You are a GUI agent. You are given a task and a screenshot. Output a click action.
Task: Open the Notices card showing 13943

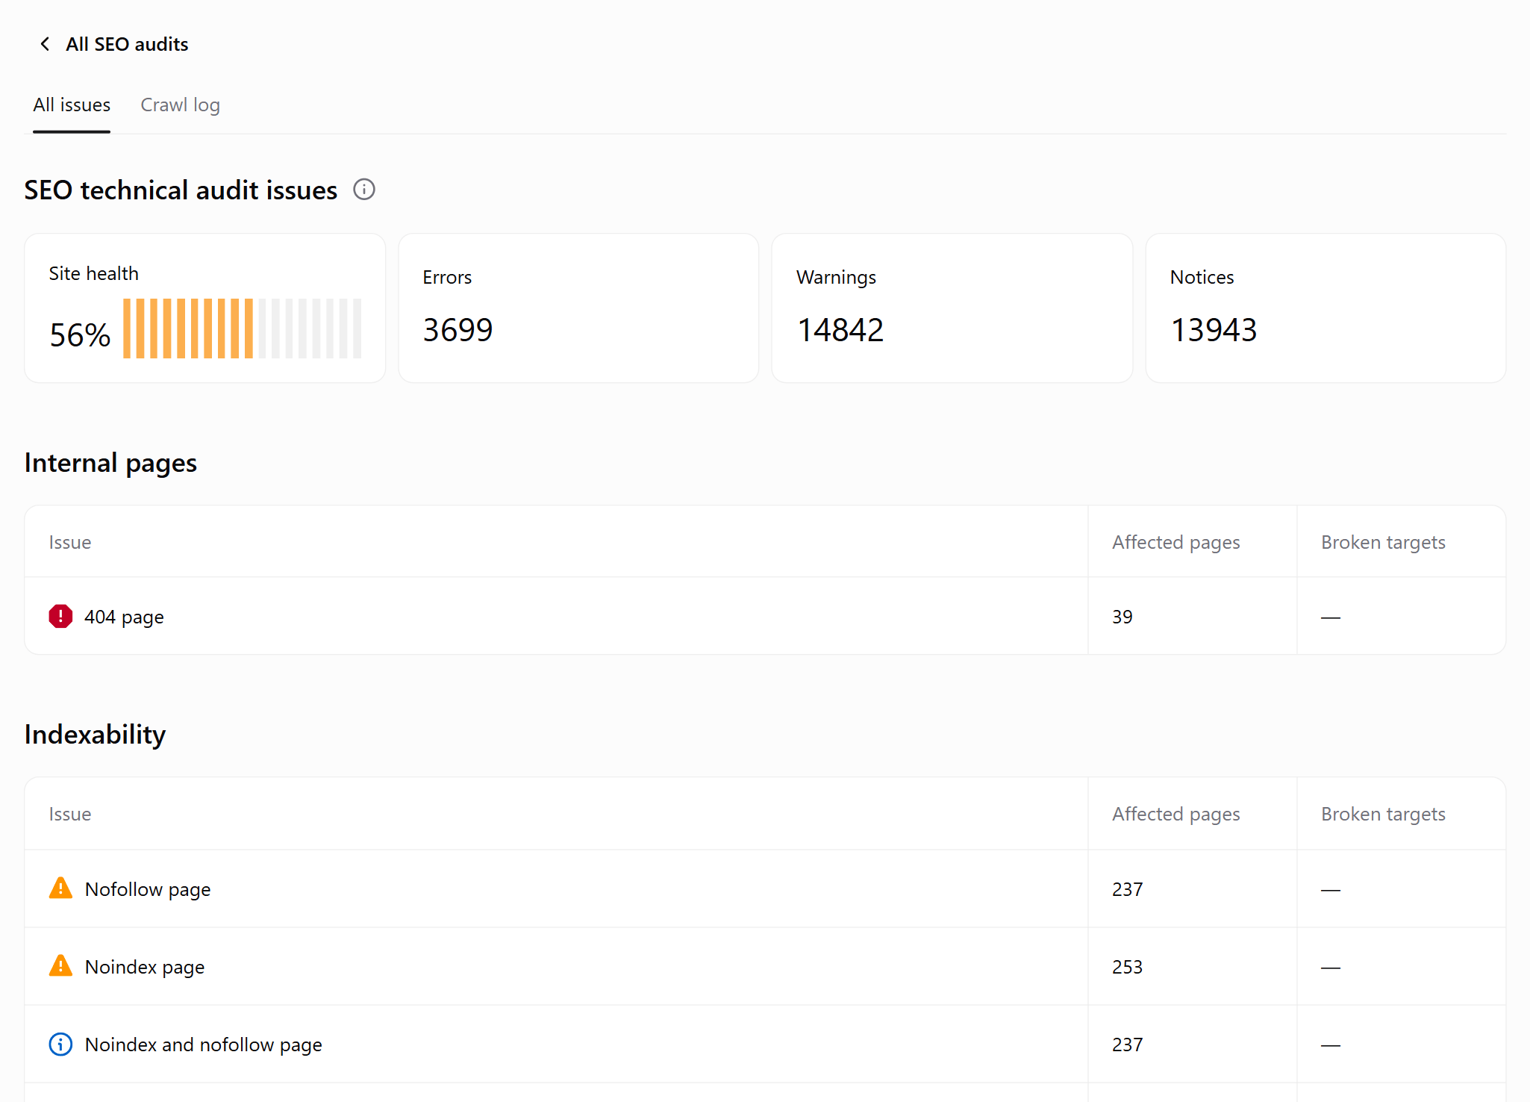pos(1326,308)
